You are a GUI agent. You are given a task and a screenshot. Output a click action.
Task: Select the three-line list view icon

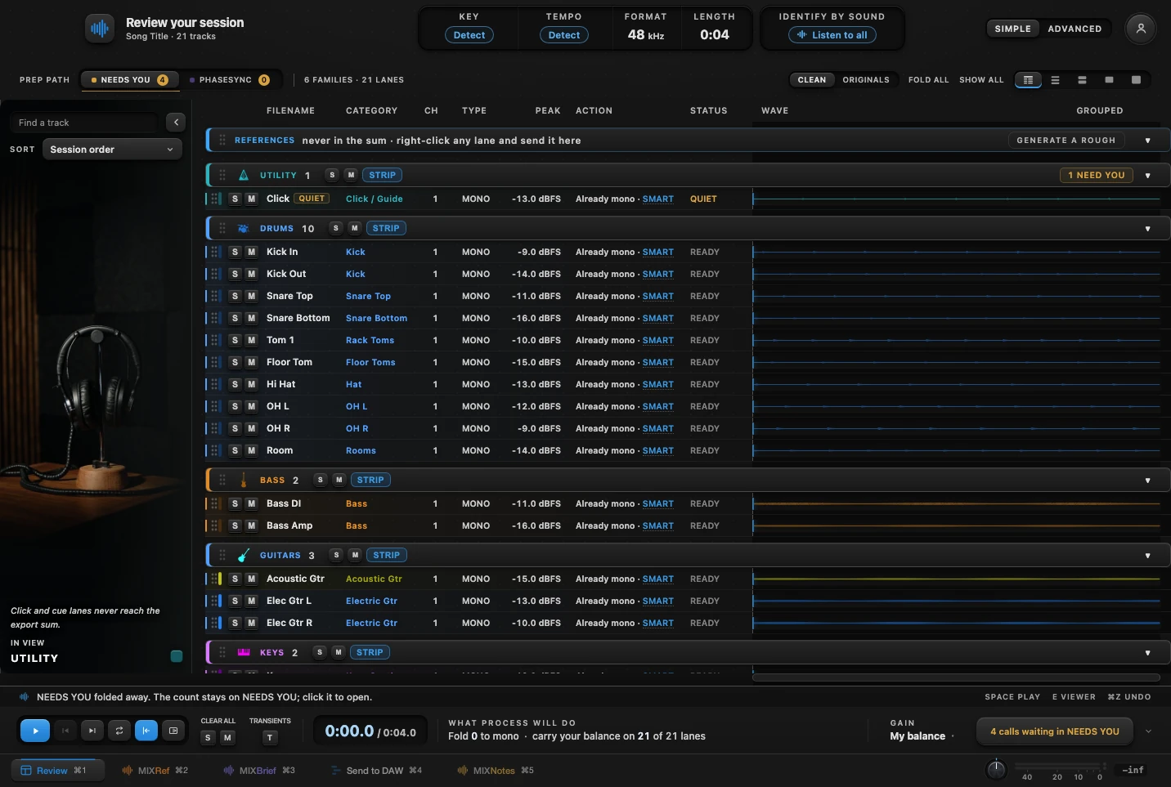(1055, 80)
